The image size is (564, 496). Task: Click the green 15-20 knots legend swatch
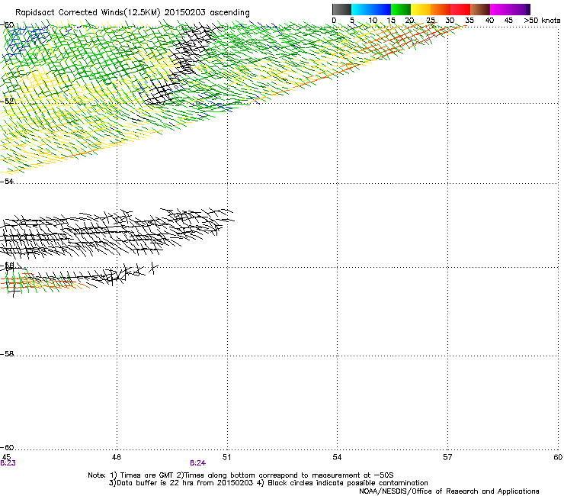point(401,9)
